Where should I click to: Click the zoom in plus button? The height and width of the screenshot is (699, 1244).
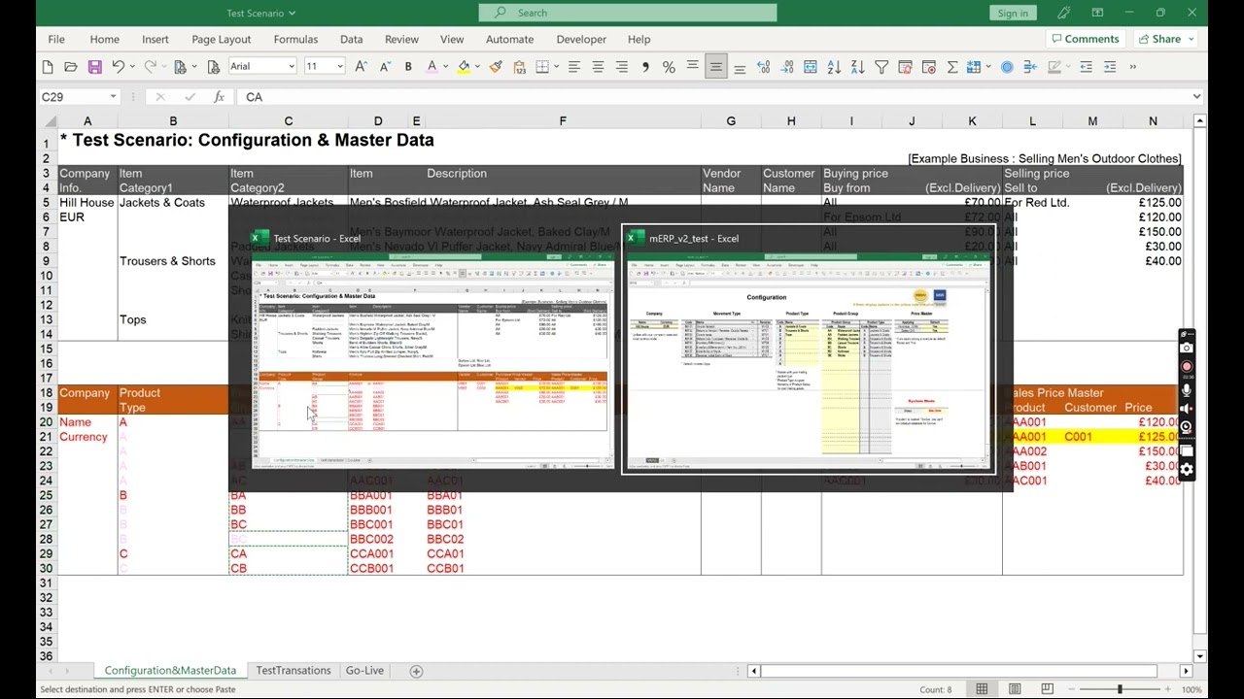(x=1168, y=689)
